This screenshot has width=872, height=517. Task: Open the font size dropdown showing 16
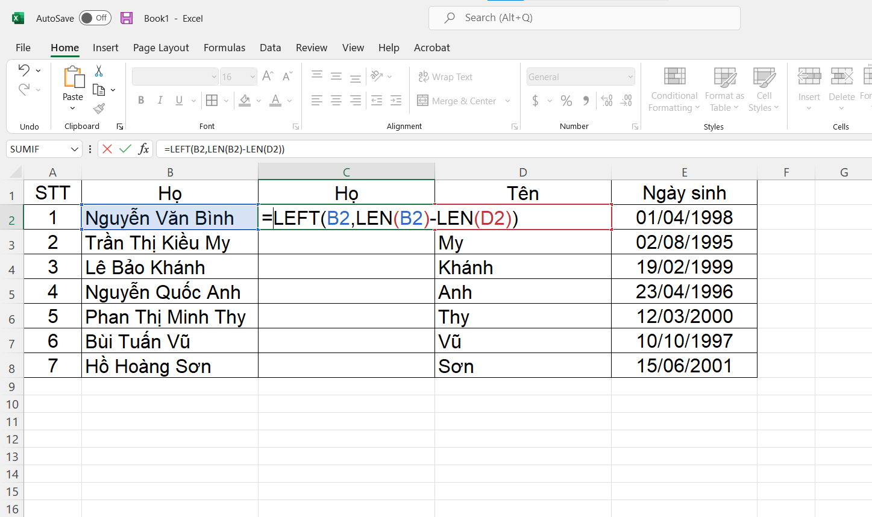252,77
